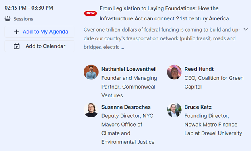Select the Bruce Katz speaker name
The image size is (251, 151).
coord(198,107)
